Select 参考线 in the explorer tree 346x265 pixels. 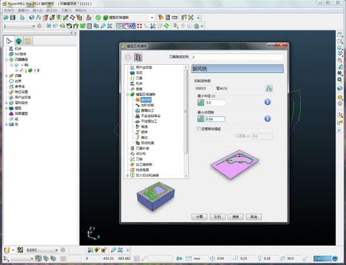pos(19,87)
